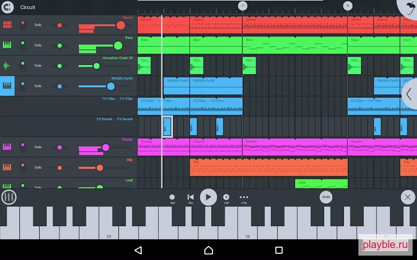The height and width of the screenshot is (260, 417).
Task: Set HouseGen Crash 05 volume slider handle
Action: [x=96, y=66]
